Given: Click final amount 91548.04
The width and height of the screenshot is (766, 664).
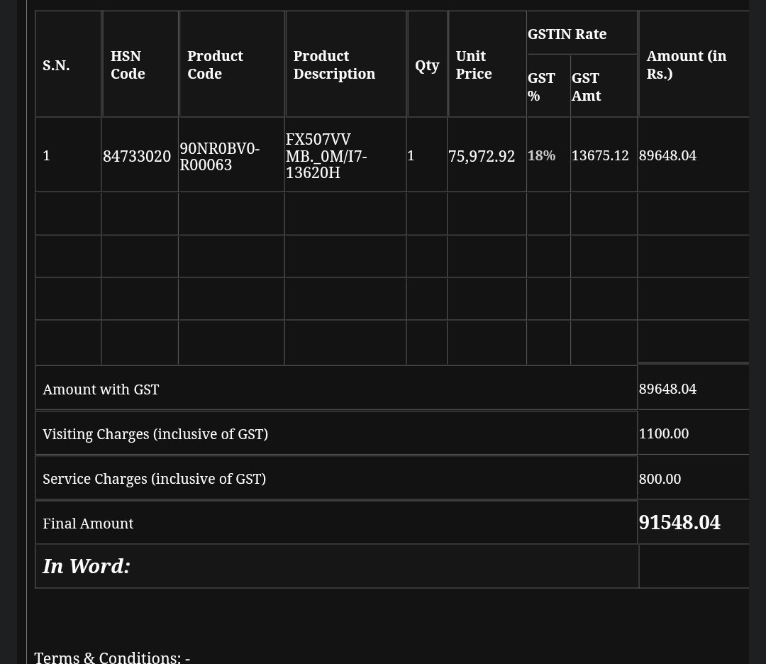Looking at the screenshot, I should point(679,522).
